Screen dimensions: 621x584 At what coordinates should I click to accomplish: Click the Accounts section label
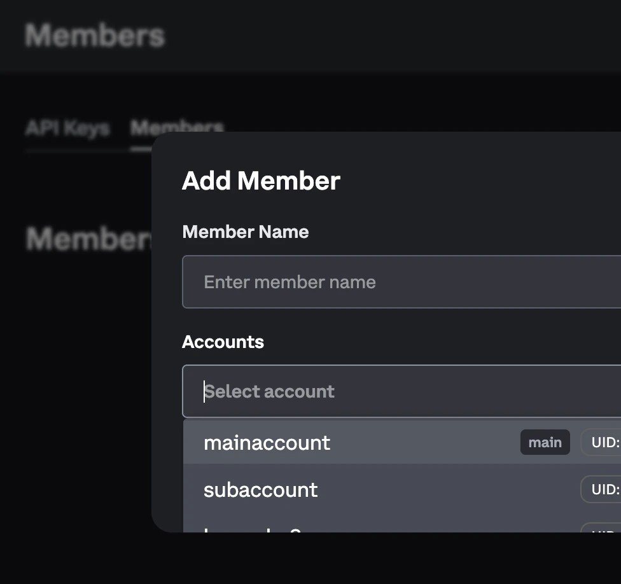click(x=223, y=342)
